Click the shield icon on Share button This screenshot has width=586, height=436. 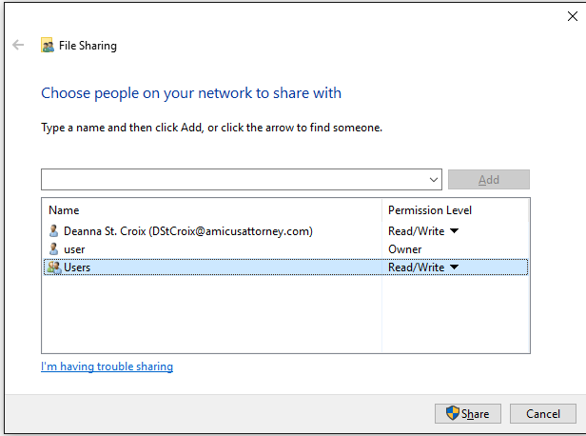coord(453,413)
